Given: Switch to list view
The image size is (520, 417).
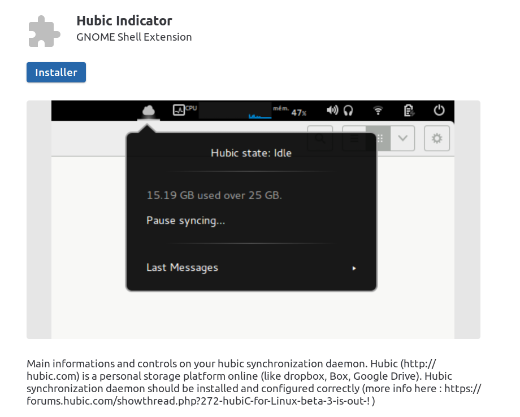Looking at the screenshot, I should tap(354, 138).
